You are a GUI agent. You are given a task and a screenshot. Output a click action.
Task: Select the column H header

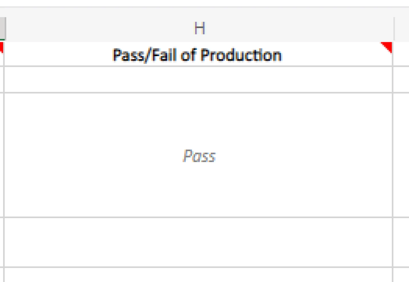pos(199,28)
